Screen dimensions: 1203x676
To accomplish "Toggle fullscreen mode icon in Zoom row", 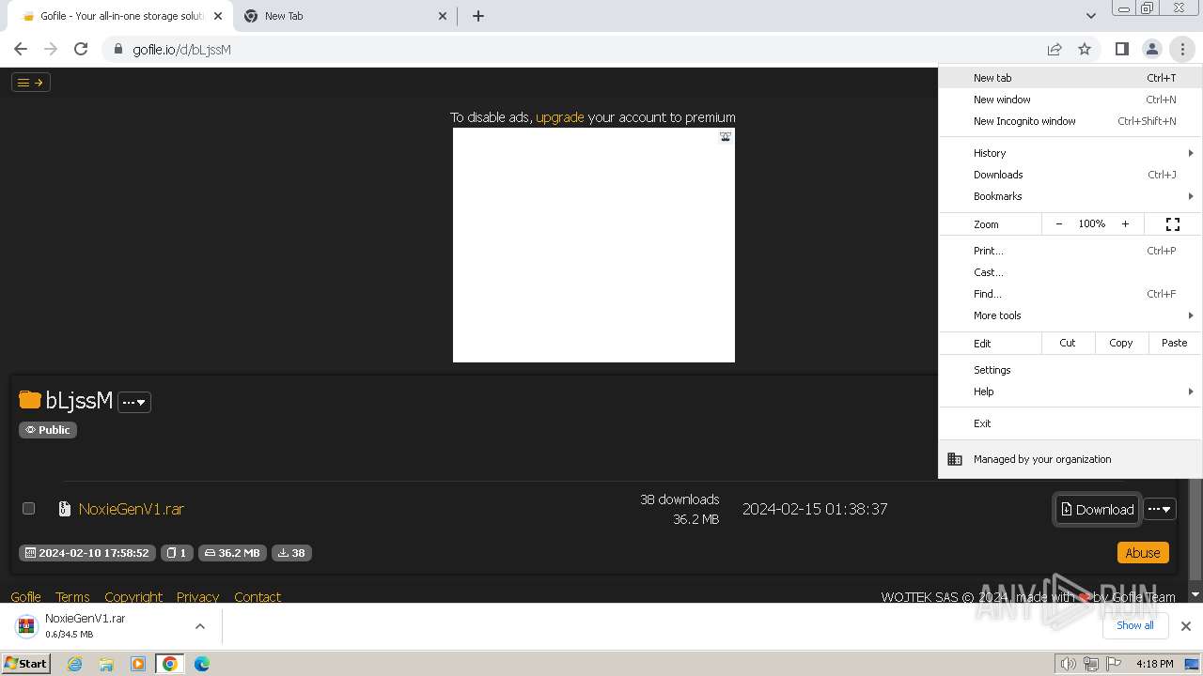I will tap(1173, 224).
